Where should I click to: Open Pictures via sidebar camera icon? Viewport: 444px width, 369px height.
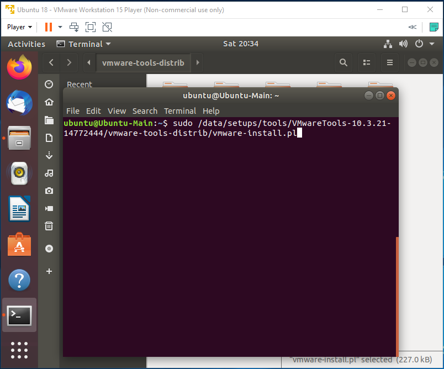(x=49, y=191)
